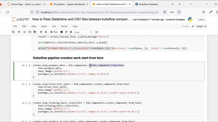This screenshot has width=218, height=122.
Task: Click the Trusted notebook indicator
Action: point(185,26)
